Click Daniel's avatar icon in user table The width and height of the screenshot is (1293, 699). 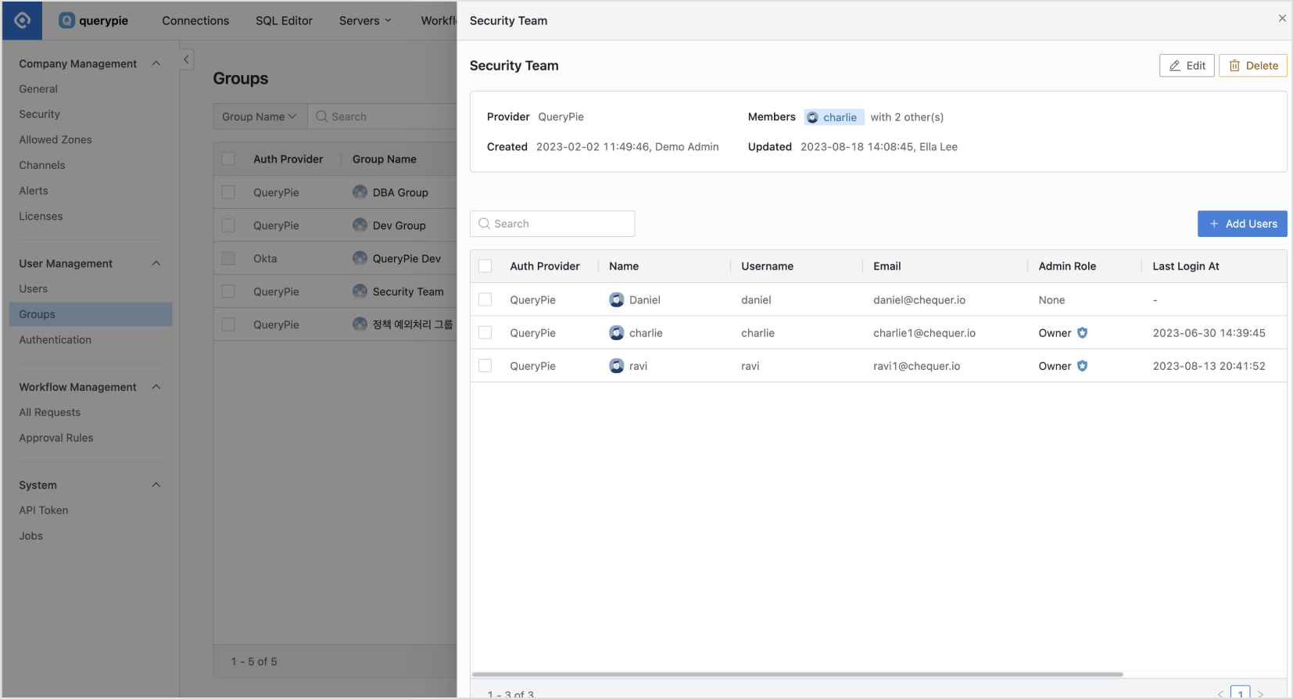[x=616, y=299]
